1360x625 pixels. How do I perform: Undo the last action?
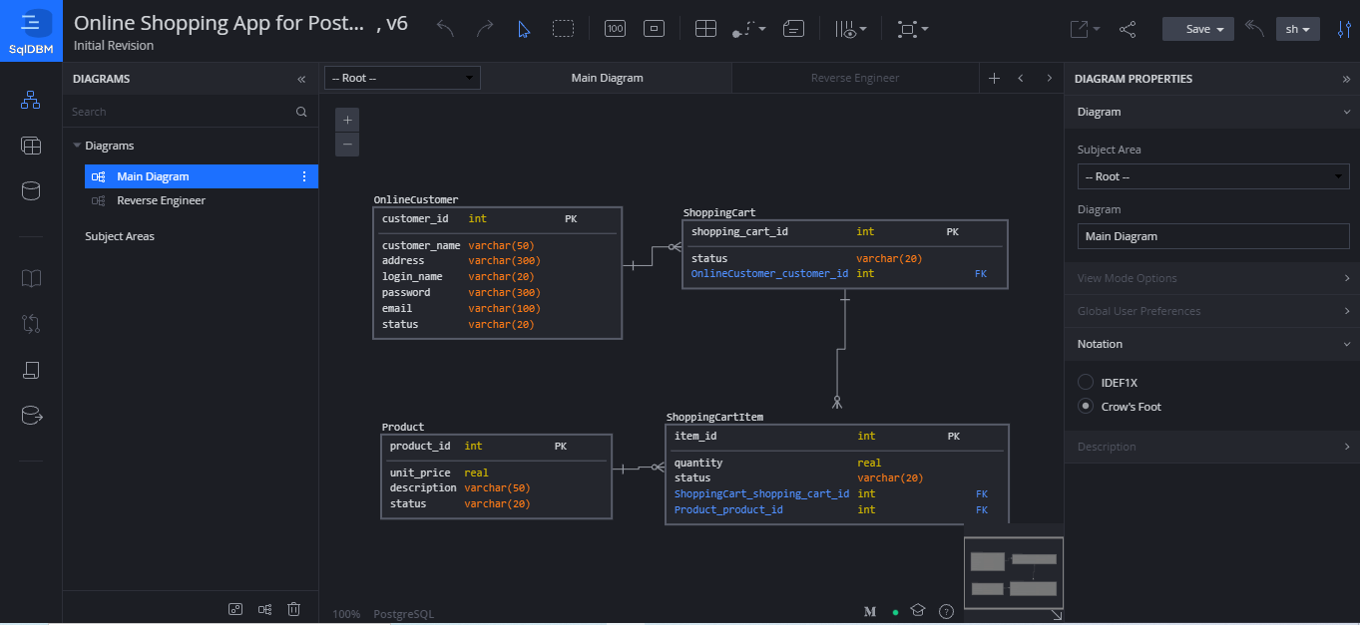(x=445, y=29)
